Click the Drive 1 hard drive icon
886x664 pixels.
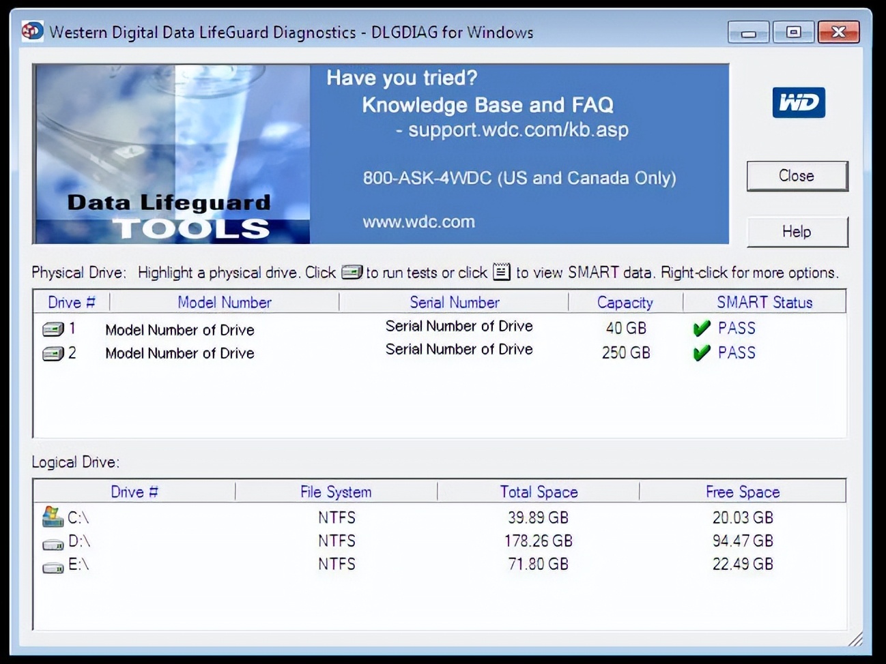(53, 329)
